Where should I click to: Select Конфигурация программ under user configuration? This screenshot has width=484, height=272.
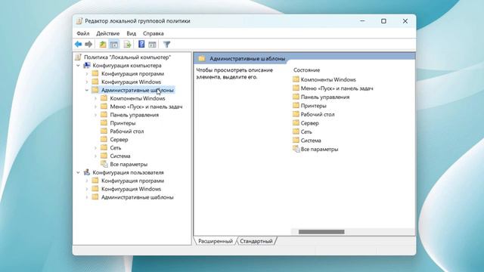pyautogui.click(x=132, y=181)
